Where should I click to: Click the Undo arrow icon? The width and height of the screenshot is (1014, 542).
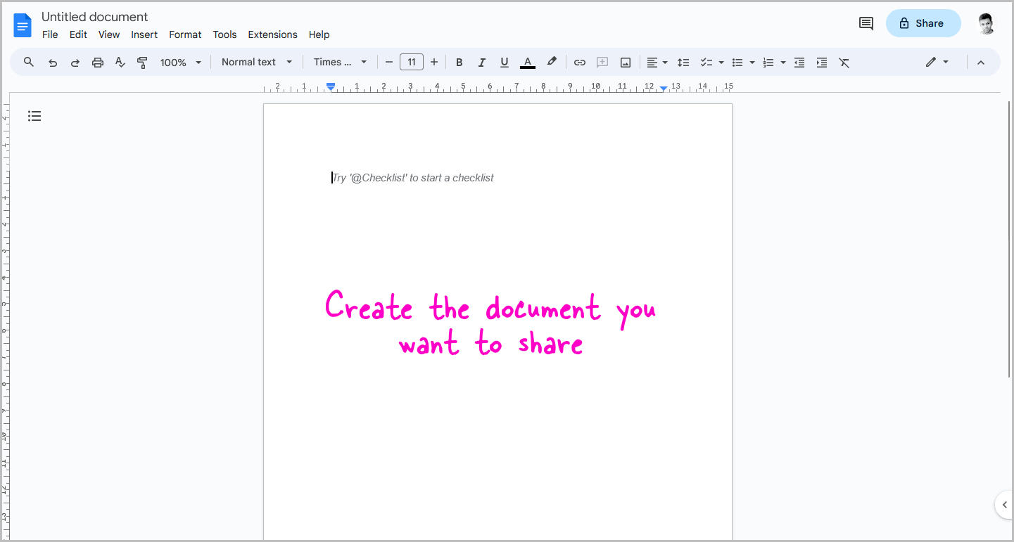pos(53,63)
